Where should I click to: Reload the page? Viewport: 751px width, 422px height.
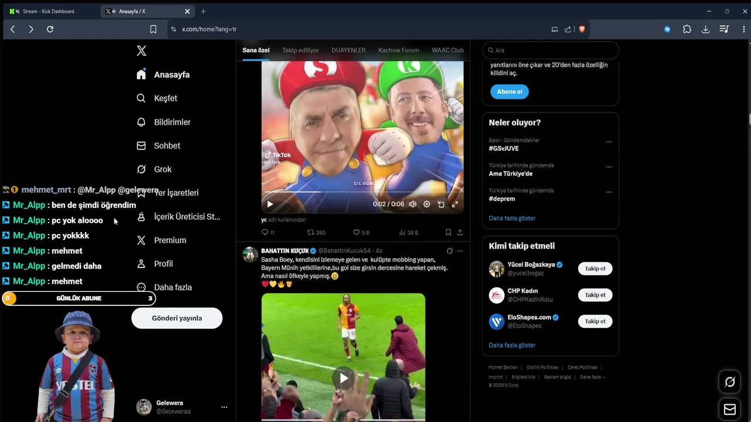(x=50, y=29)
